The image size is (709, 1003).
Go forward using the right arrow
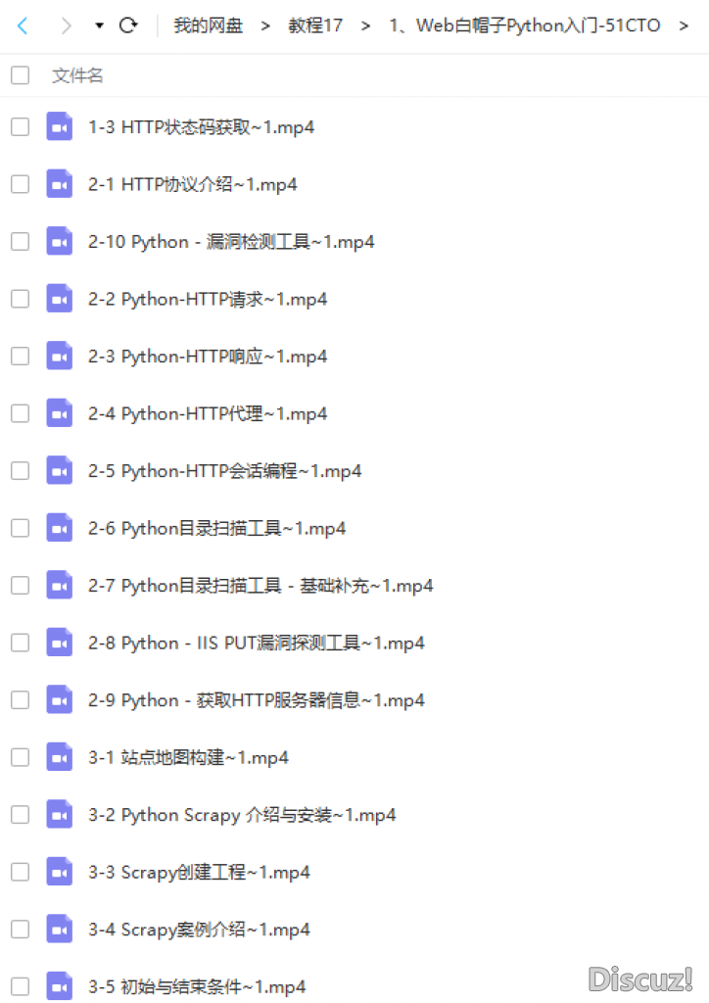(66, 25)
